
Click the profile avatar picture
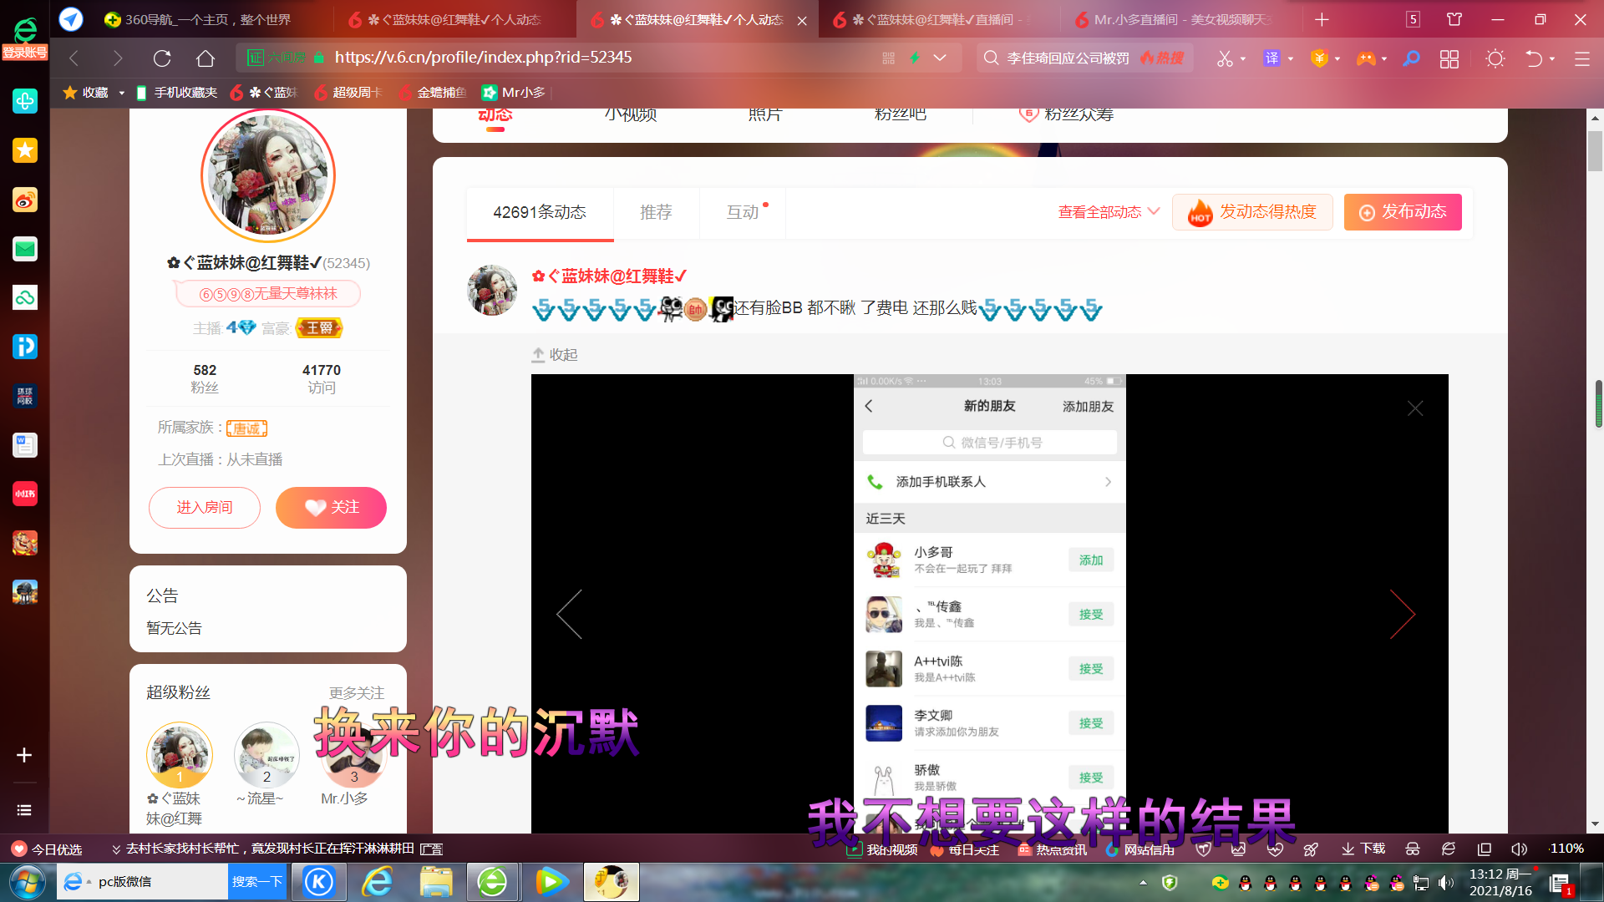(x=268, y=175)
